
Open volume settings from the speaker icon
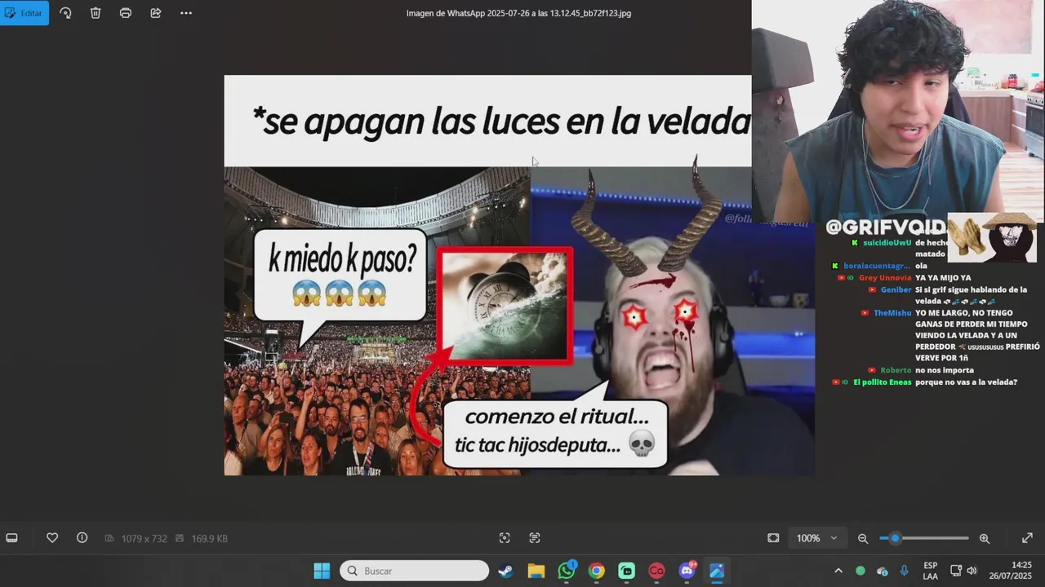(x=972, y=571)
